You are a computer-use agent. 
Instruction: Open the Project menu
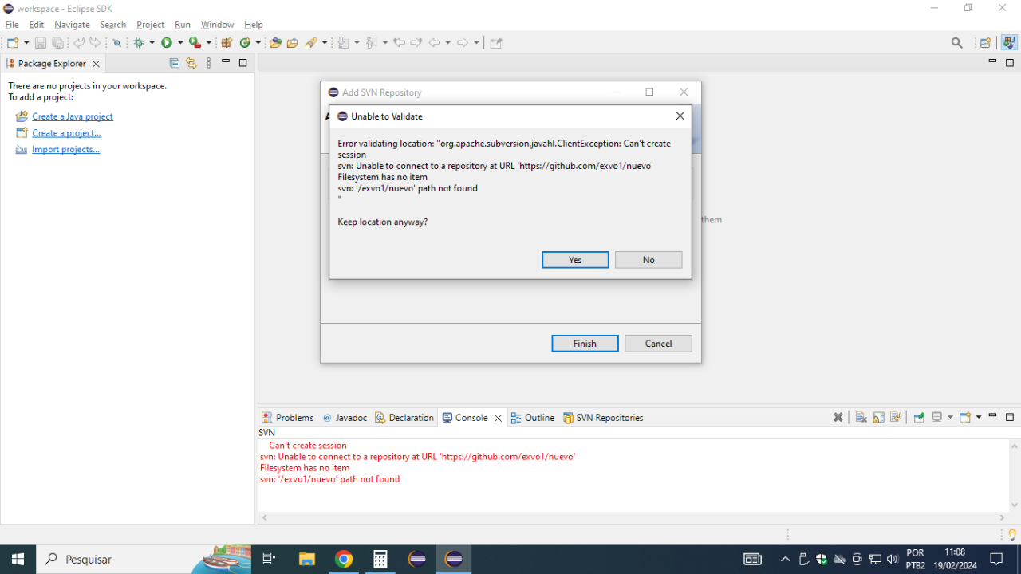tap(150, 24)
